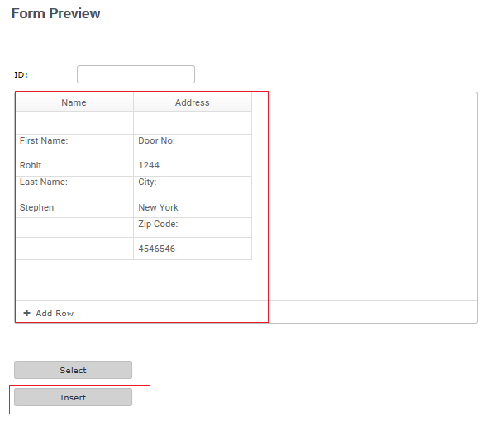The height and width of the screenshot is (426, 500).
Task: Click the First Name label cell
Action: (74, 144)
